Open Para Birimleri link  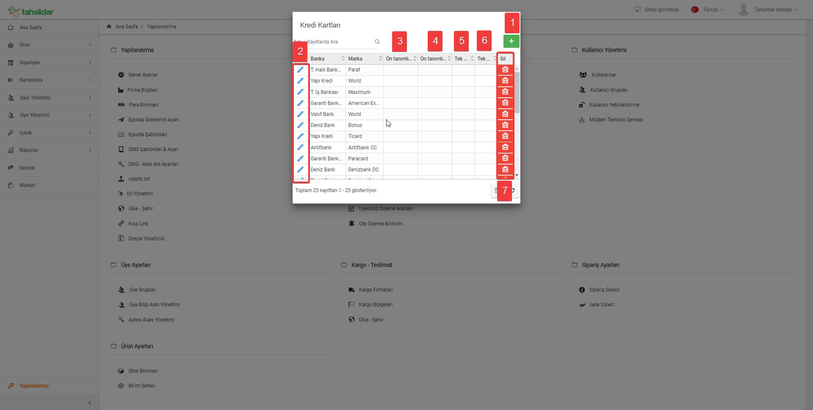point(144,105)
